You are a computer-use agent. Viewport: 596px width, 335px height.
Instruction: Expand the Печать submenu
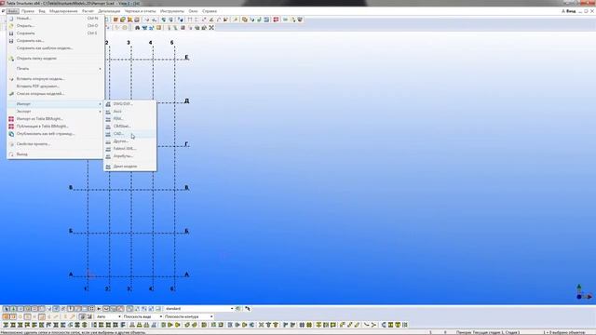pos(56,68)
